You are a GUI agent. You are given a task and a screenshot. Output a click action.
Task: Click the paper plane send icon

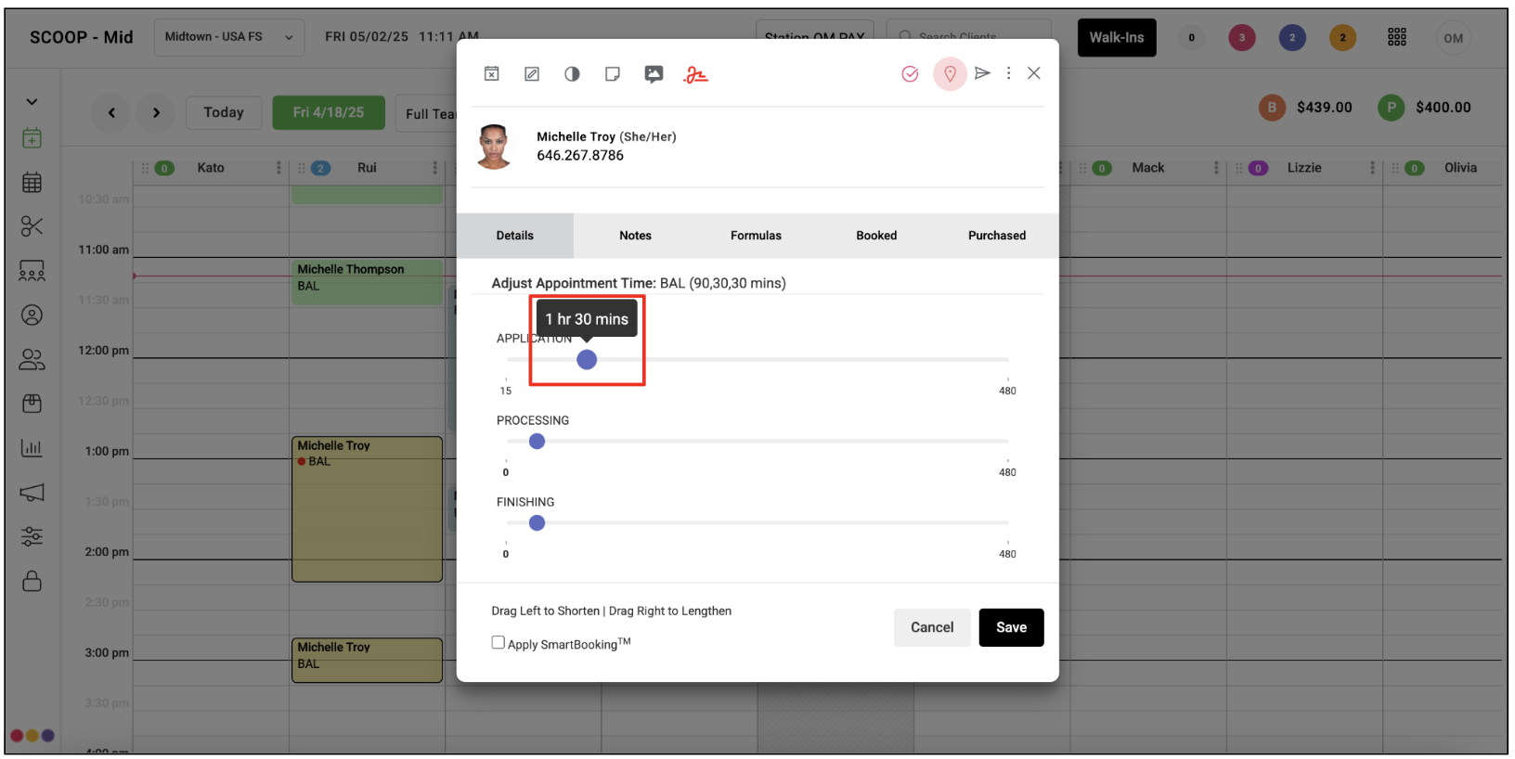coord(982,73)
